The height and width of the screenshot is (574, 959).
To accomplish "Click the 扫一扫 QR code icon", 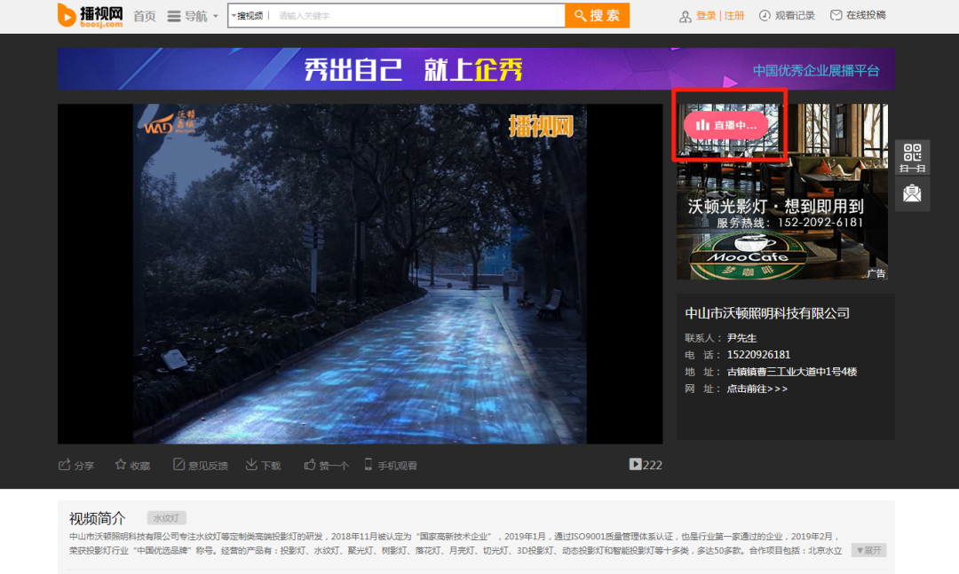I will coord(912,157).
